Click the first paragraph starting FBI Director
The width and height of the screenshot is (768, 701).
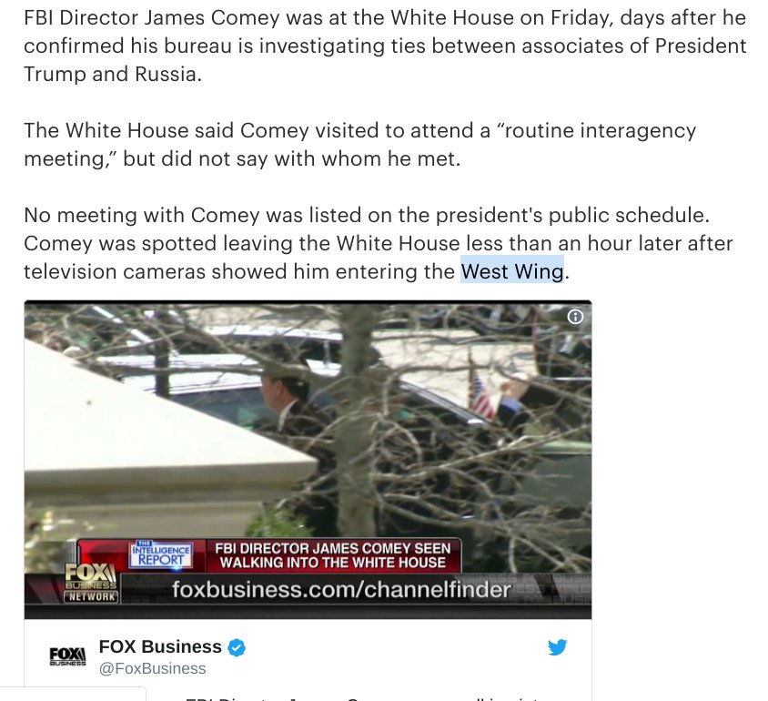[x=385, y=46]
